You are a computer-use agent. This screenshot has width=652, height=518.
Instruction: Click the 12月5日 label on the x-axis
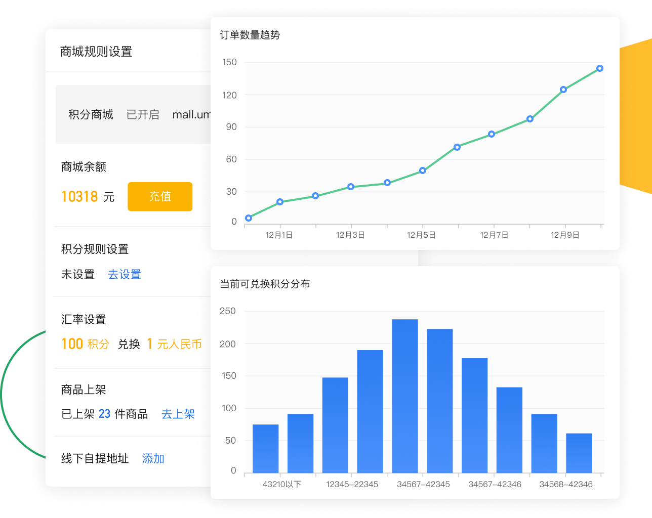click(x=421, y=235)
